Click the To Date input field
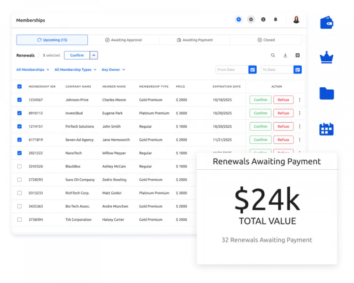Viewport: 354px width, 283px height. (277, 69)
